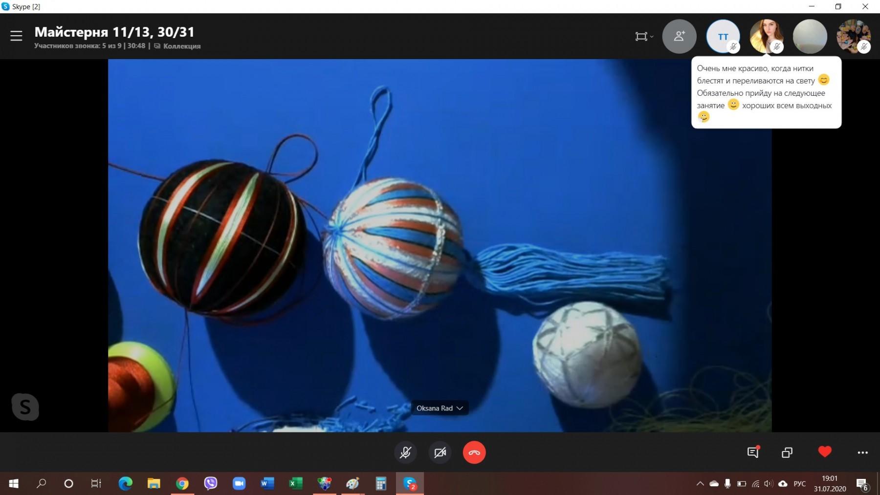The width and height of the screenshot is (880, 495).
Task: Open the share screen icon
Action: [x=787, y=452]
